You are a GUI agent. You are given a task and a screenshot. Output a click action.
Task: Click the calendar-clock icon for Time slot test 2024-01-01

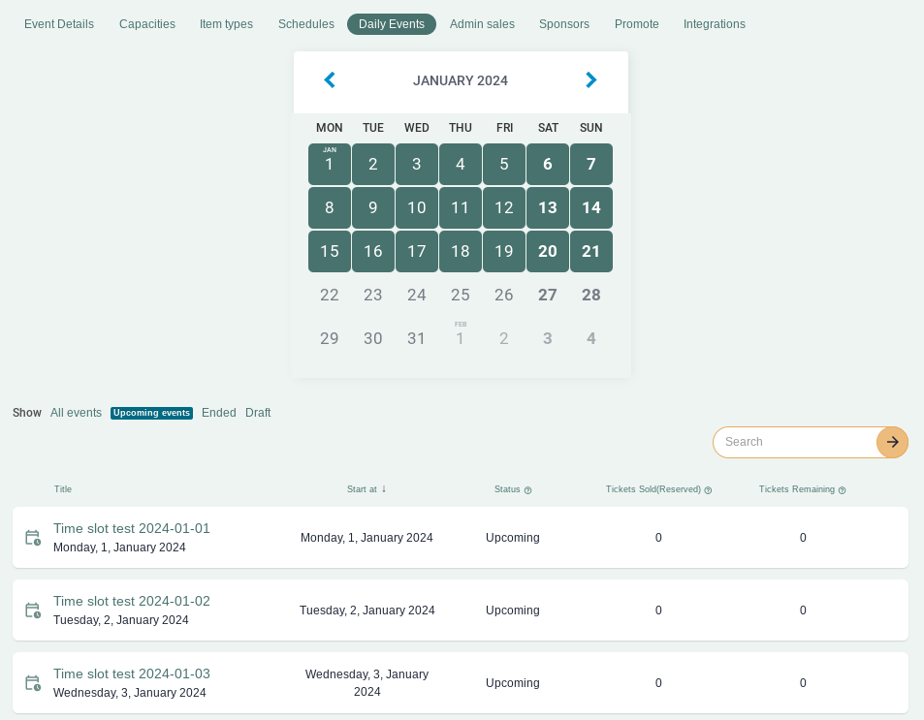pos(33,537)
